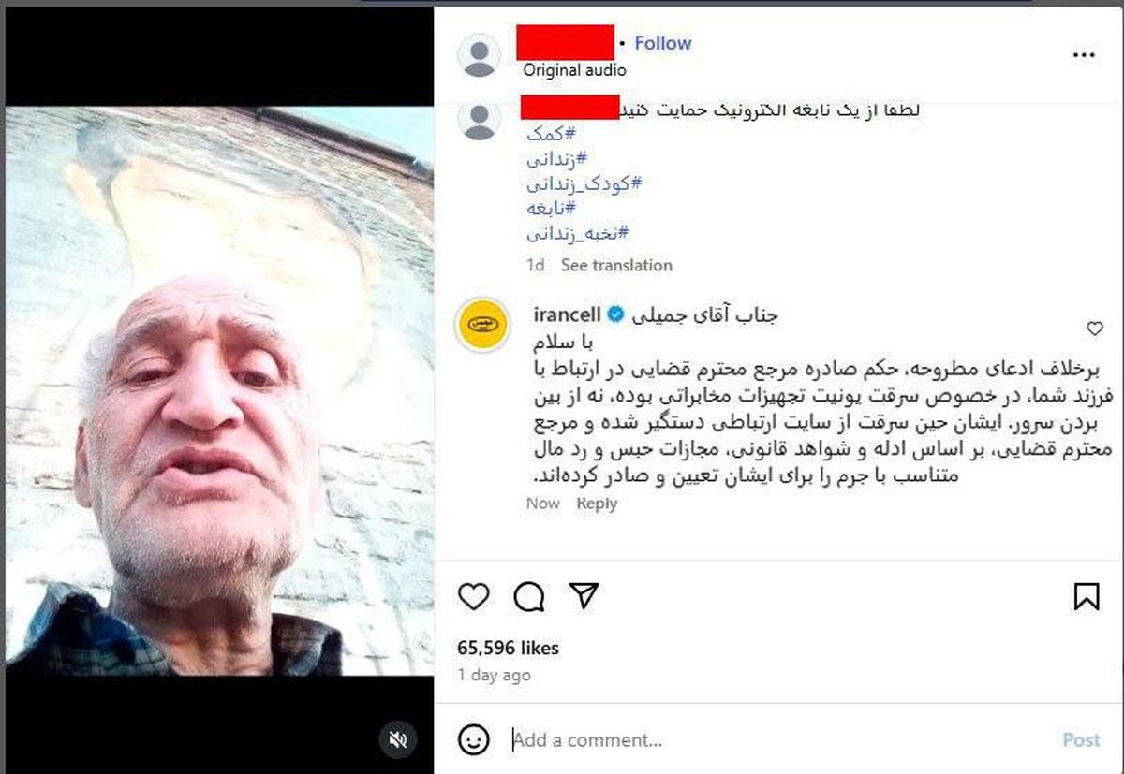
Task: Like the irancell comment heart
Action: coord(1094,329)
